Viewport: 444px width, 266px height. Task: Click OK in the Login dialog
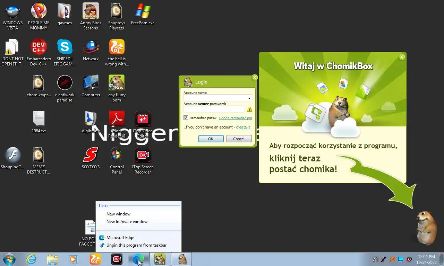click(x=211, y=139)
